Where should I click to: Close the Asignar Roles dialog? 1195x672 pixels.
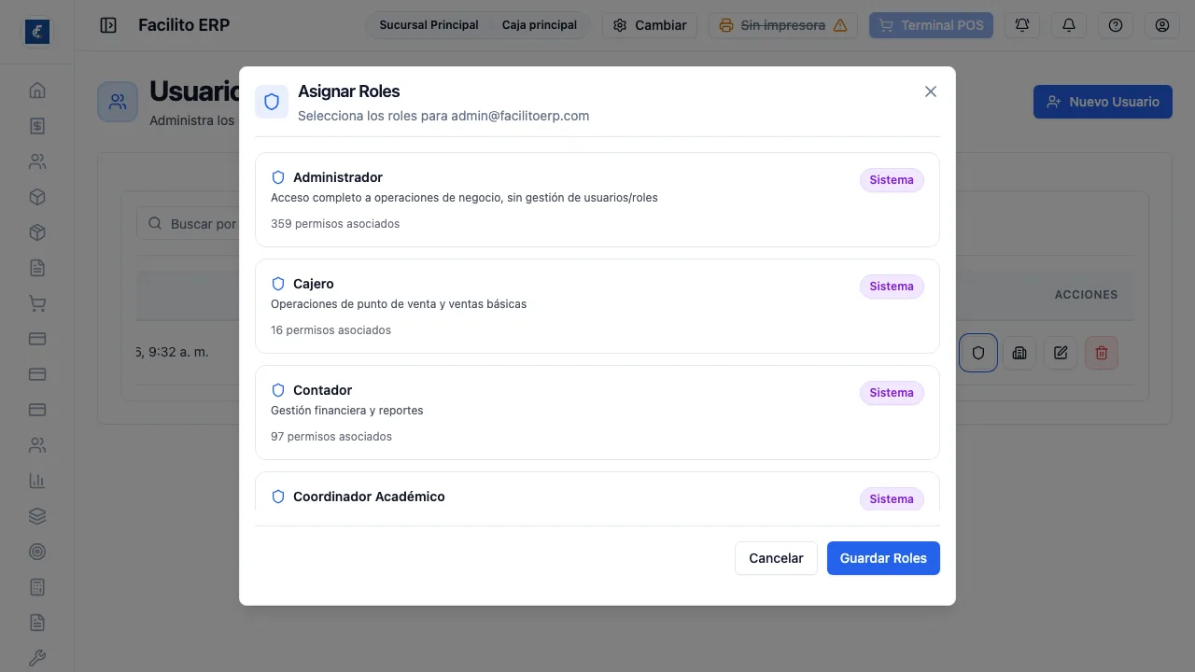coord(930,91)
